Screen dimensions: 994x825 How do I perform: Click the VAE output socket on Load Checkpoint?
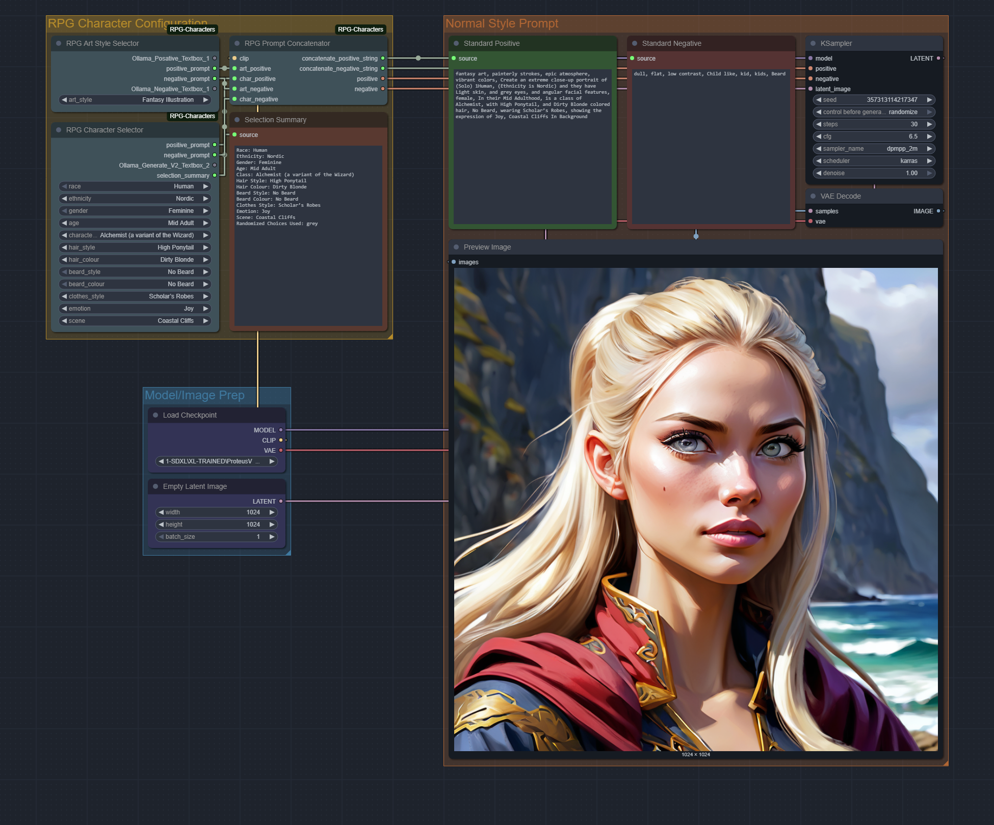tap(281, 451)
